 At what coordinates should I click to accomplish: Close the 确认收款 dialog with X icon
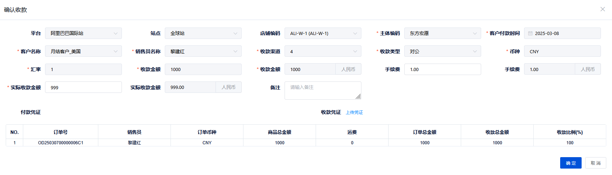[603, 9]
